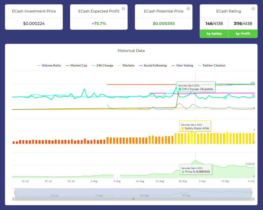This screenshot has width=263, height=210.
Task: Toggle Volume Ratio series in legend
Action: (x=49, y=66)
